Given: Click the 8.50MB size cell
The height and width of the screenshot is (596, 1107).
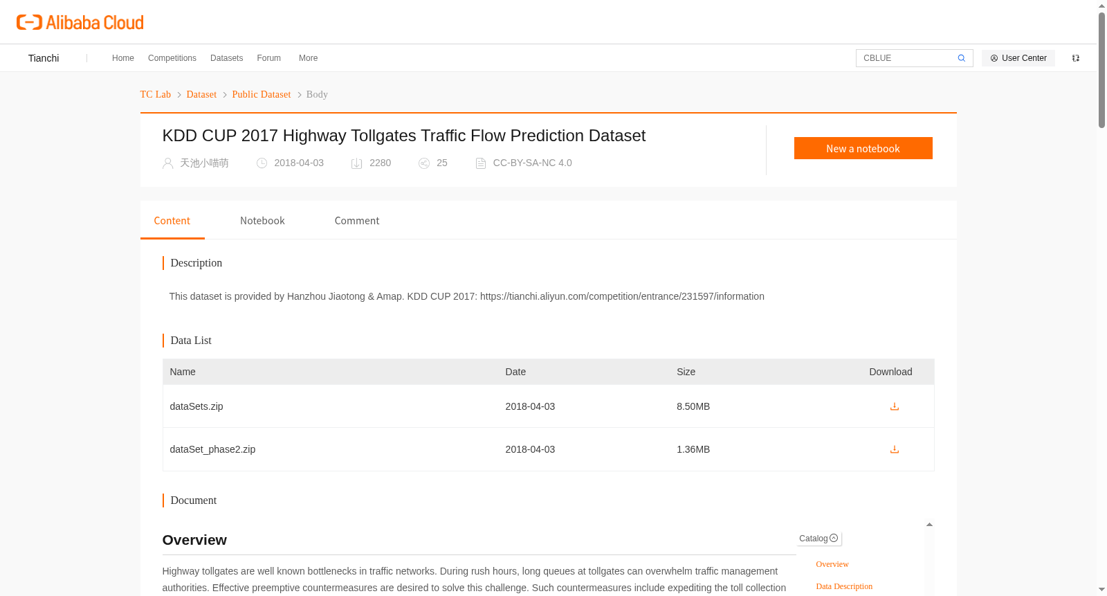Looking at the screenshot, I should click(693, 406).
